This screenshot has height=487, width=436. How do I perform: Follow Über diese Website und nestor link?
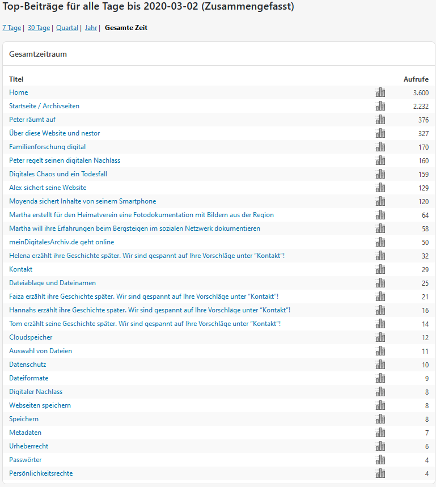click(54, 133)
